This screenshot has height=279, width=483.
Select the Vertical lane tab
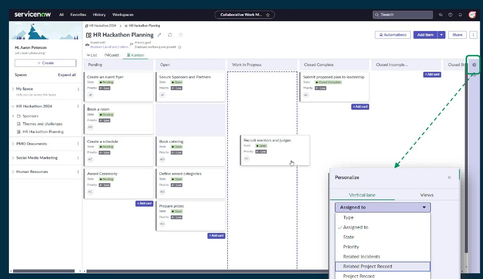point(362,195)
